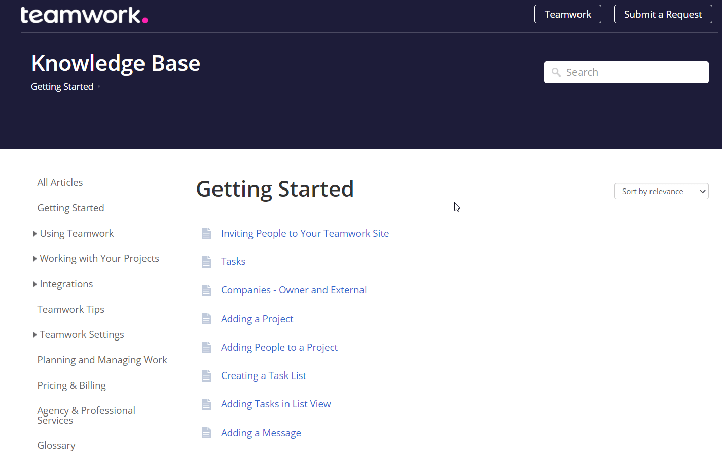Open the Adding a Project article

click(x=257, y=319)
